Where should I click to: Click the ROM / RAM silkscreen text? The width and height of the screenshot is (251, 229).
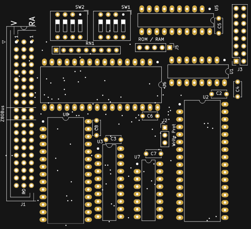151,39
